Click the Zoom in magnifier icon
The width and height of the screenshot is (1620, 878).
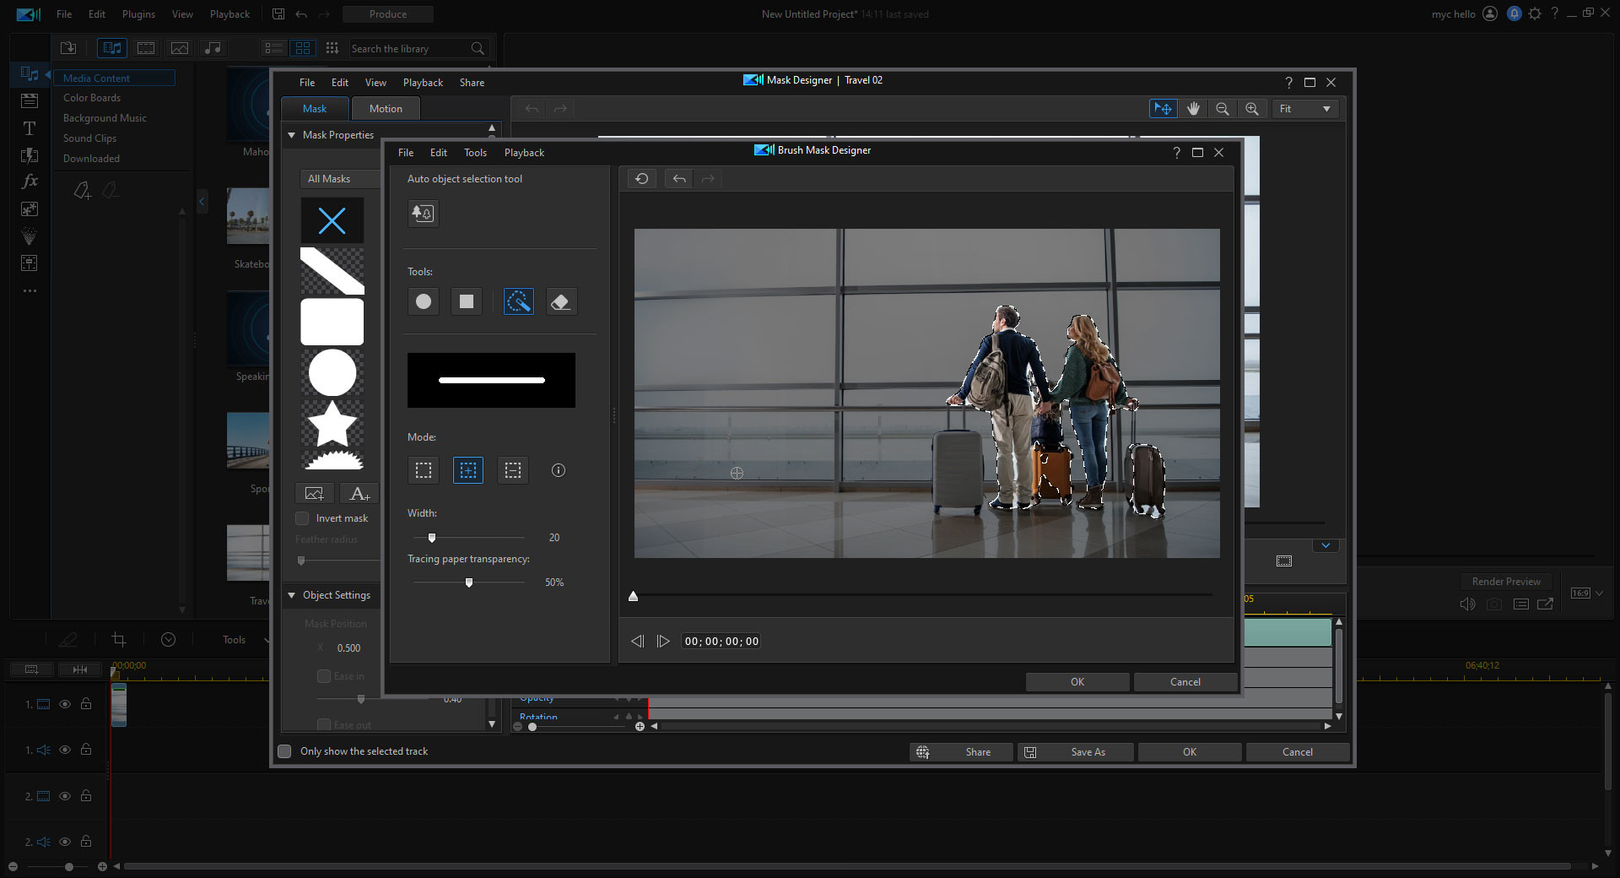[1251, 108]
